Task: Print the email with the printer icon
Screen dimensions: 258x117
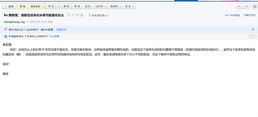Action: (82, 15)
